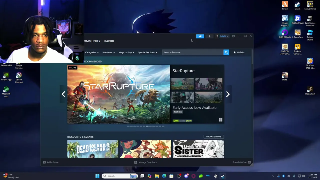
Task: Select the Dragon Ball desktop icon
Action: pyautogui.click(x=310, y=63)
